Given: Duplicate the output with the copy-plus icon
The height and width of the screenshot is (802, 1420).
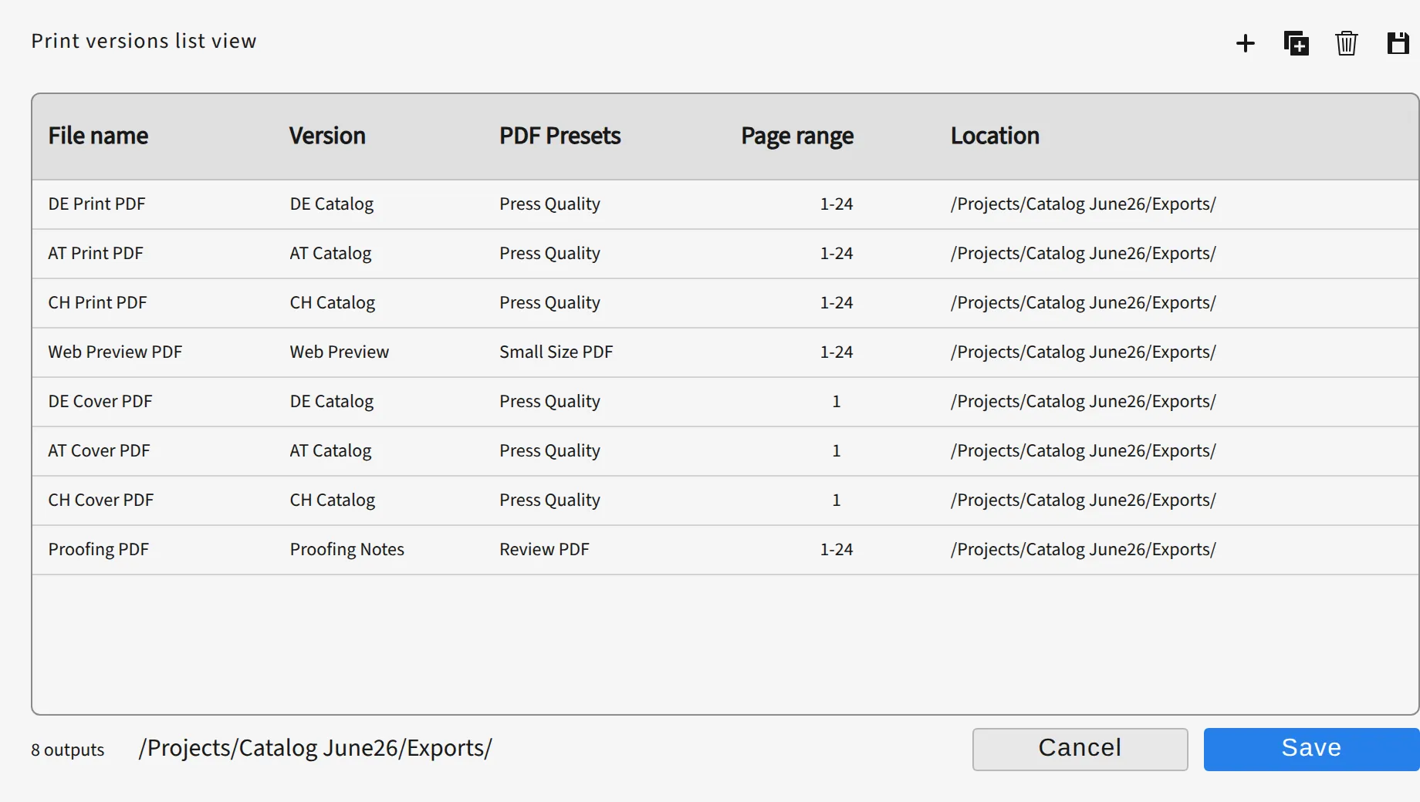Looking at the screenshot, I should point(1296,43).
